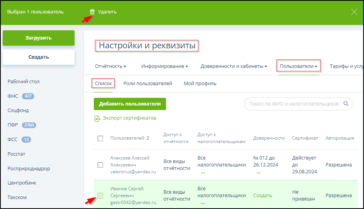Image resolution: width=364 pixels, height=209 pixels.
Task: Open ellipsis under Алексеев's доверенности date
Action: coord(259,173)
